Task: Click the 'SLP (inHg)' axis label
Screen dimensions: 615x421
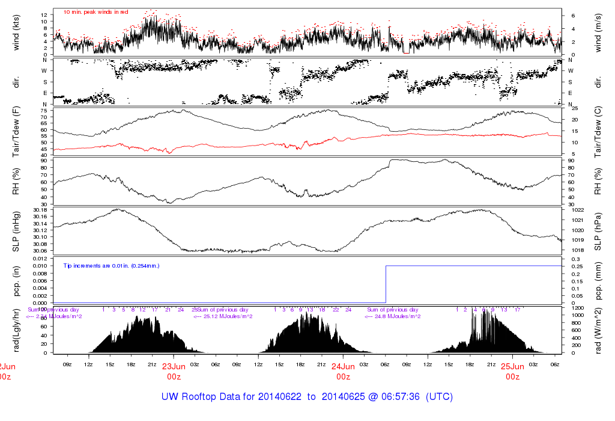Action: (16, 232)
